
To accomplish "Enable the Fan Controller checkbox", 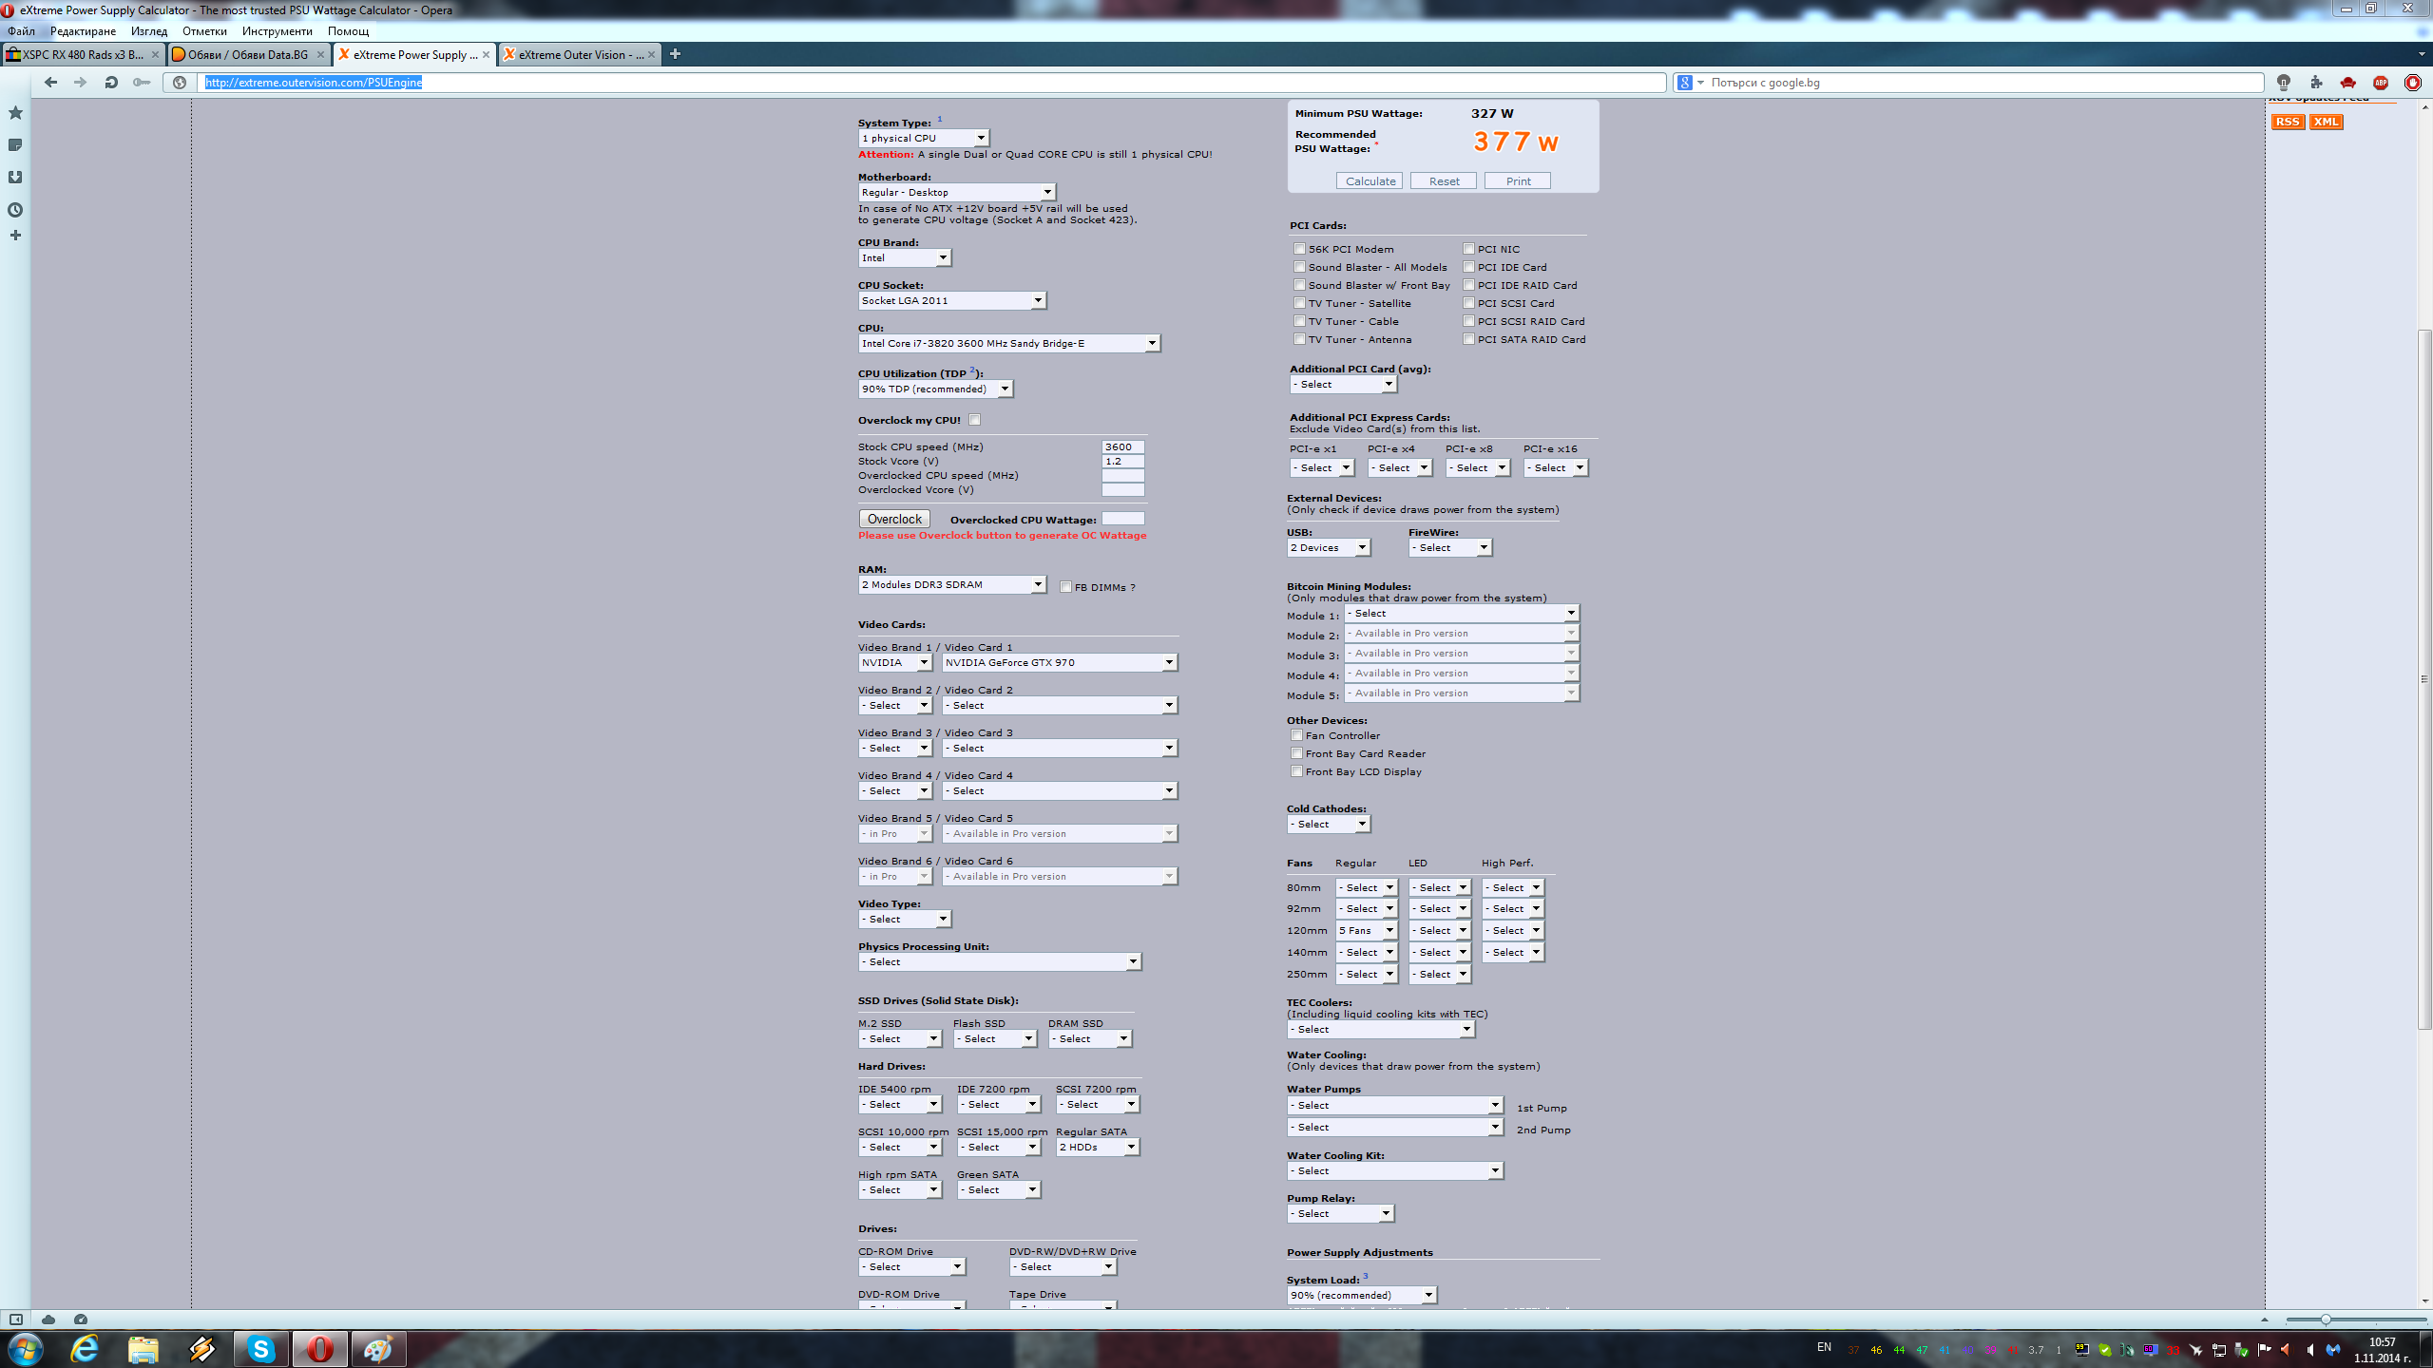I will [1296, 735].
